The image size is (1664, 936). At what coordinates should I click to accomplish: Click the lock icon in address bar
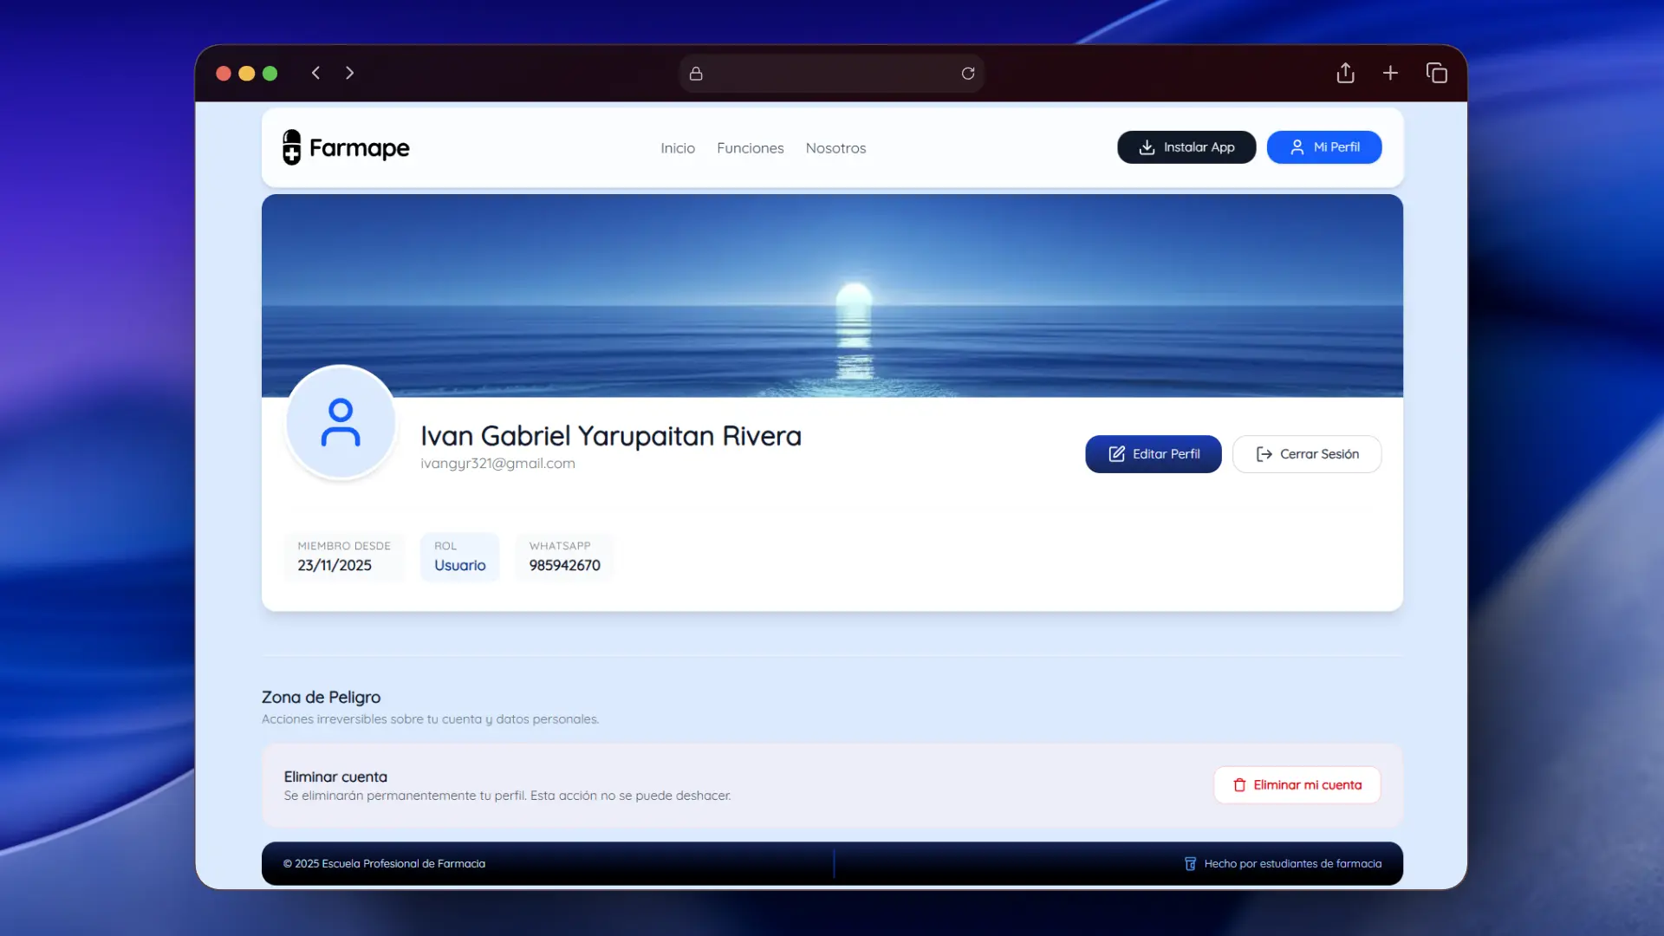[x=696, y=74]
